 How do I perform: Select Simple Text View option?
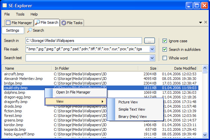coord(135,109)
